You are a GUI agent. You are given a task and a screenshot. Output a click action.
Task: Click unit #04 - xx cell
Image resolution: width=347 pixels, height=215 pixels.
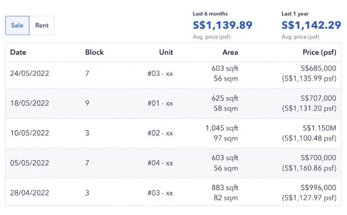click(160, 163)
